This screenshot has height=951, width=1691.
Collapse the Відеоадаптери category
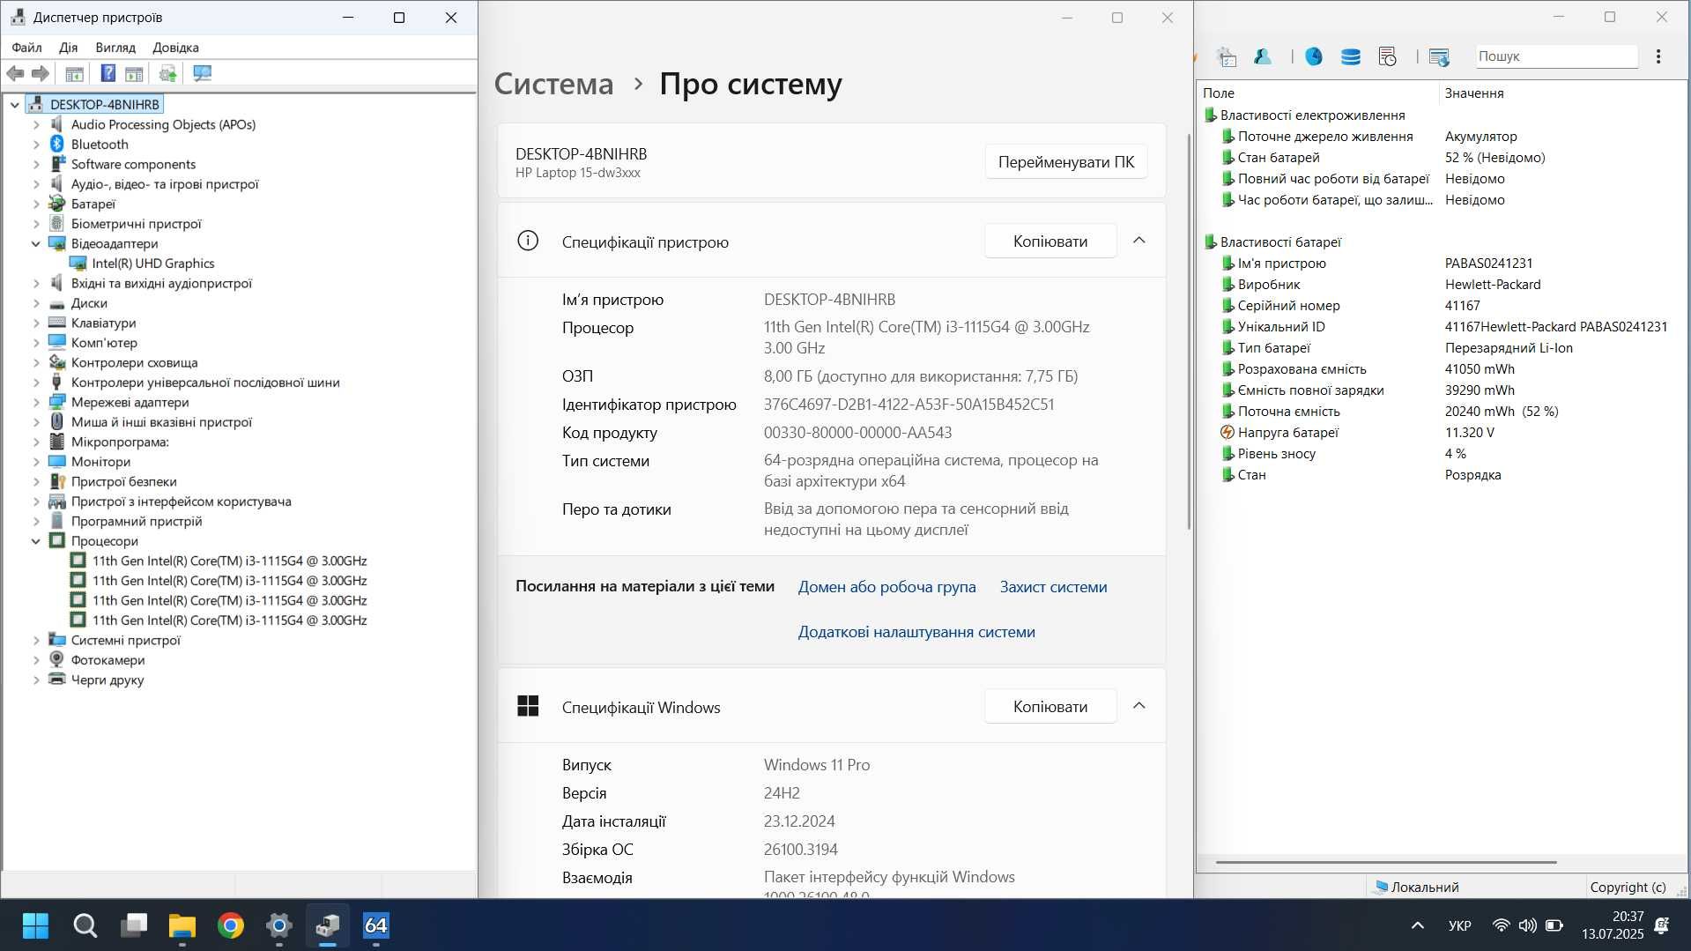[x=36, y=244]
